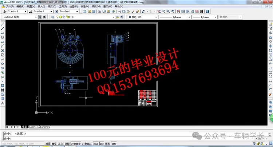The image size is (273, 147).
Task: Toggle 线宽 lineweight display in status bar
Action: 107,144
